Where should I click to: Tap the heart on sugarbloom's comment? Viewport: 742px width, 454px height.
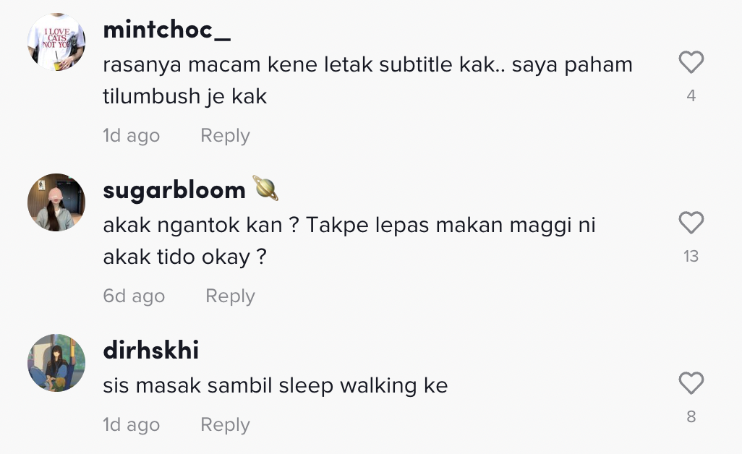click(x=691, y=223)
